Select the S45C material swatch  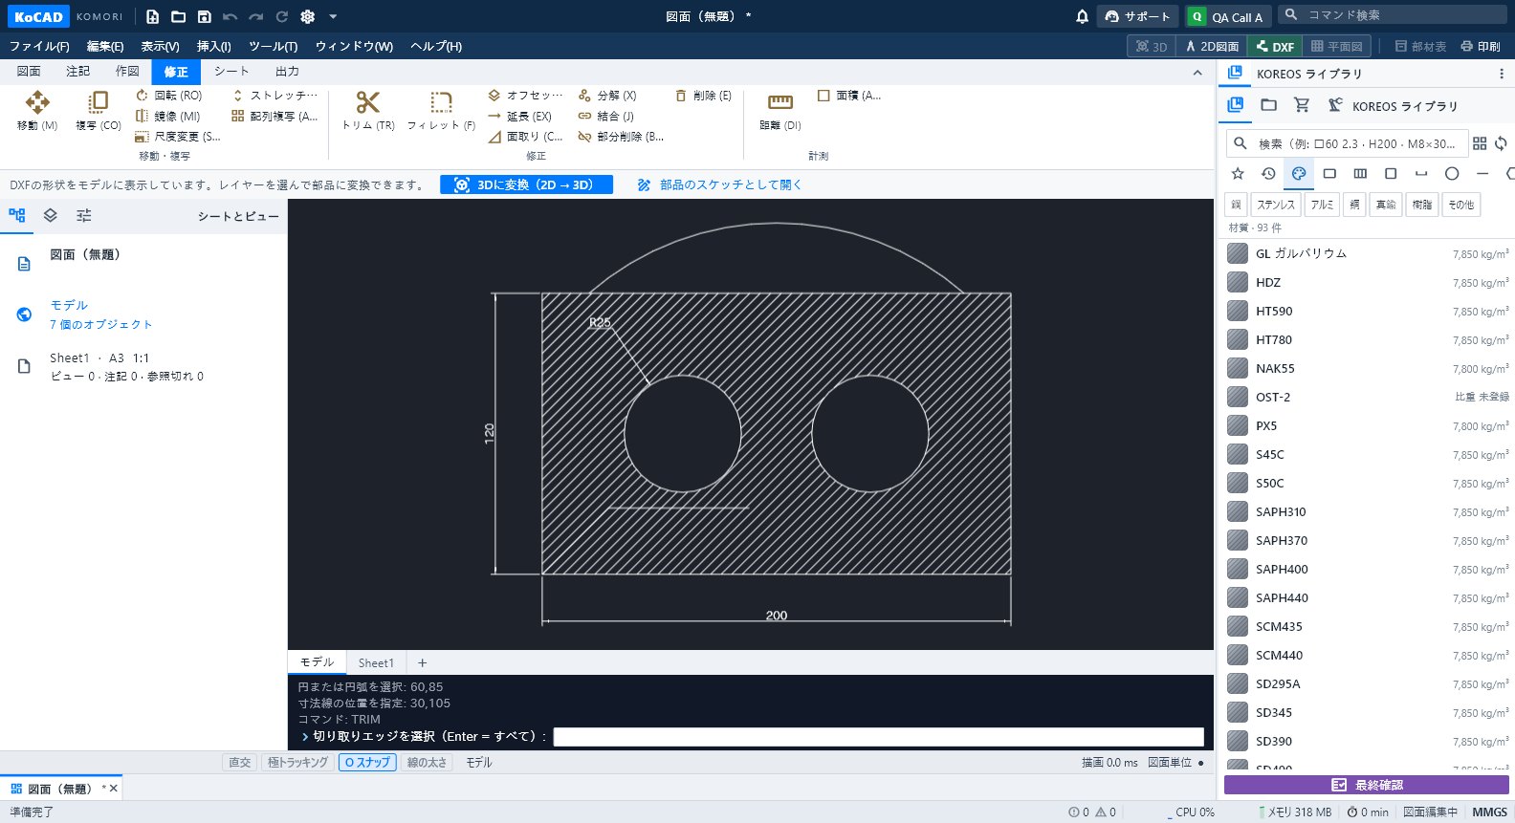(x=1238, y=454)
